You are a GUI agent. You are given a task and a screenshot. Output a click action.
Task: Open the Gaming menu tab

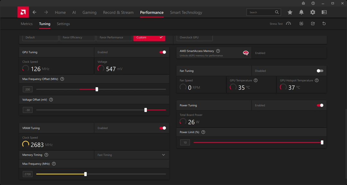click(89, 13)
